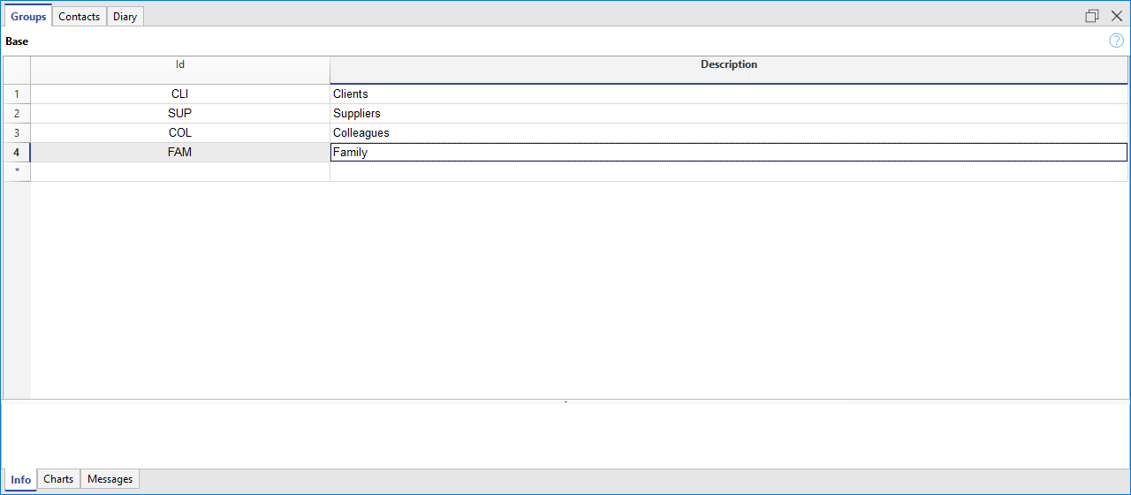The width and height of the screenshot is (1131, 495).
Task: Select row number 1 header
Action: pyautogui.click(x=17, y=94)
